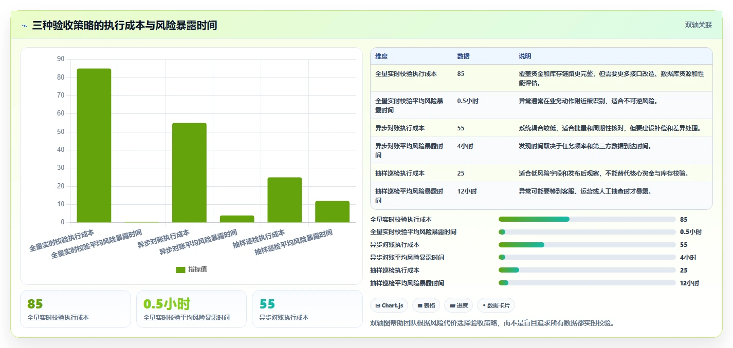
Task: Click the 双轴关联 label in header
Action: (x=698, y=25)
